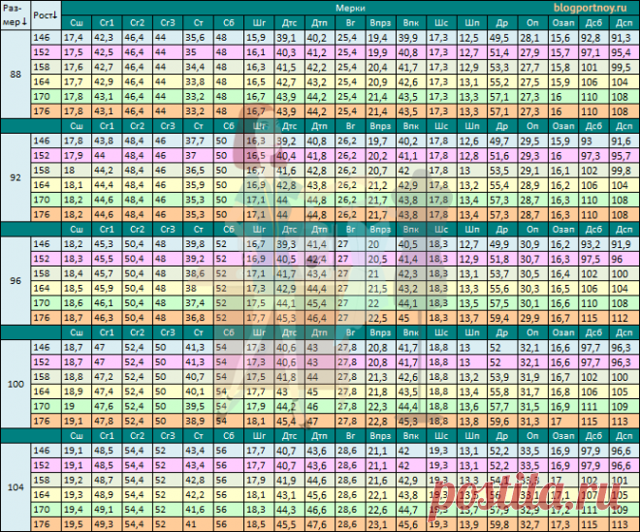Select the size 100 label cell
This screenshot has width=640, height=532.
click(16, 384)
